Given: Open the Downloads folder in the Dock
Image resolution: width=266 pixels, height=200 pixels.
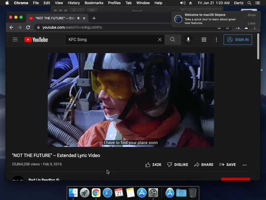Looking at the screenshot, I should pyautogui.click(x=181, y=193).
